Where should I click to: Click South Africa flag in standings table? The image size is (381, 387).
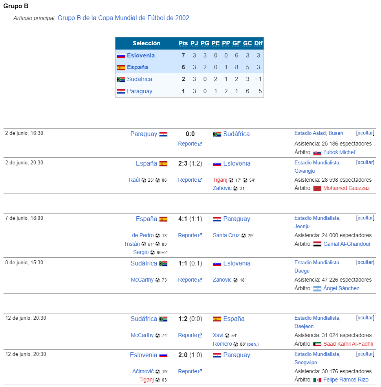click(x=121, y=79)
